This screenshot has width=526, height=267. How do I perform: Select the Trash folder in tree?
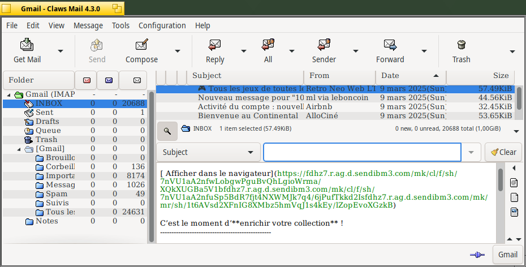pos(75,140)
